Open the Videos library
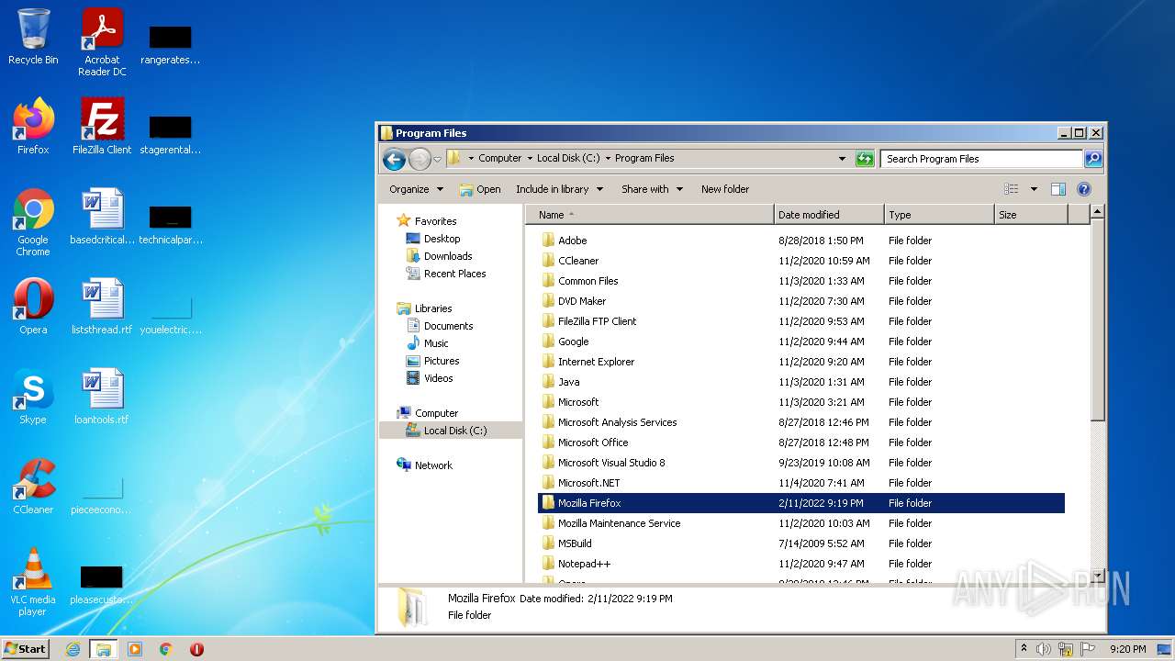The height and width of the screenshot is (661, 1175). tap(438, 378)
